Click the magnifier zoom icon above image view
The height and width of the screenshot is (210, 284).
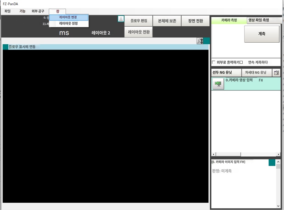(x=200, y=41)
